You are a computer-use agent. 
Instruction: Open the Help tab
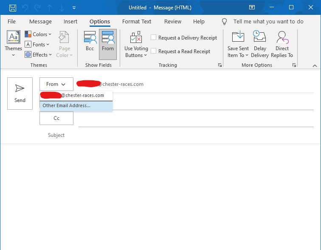coord(199,22)
